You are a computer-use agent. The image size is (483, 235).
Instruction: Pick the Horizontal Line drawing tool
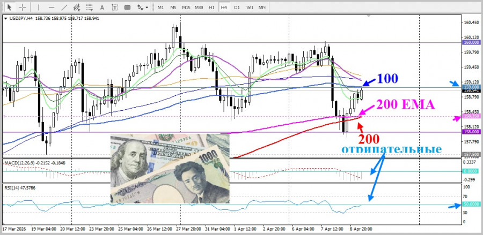pyautogui.click(x=52, y=7)
